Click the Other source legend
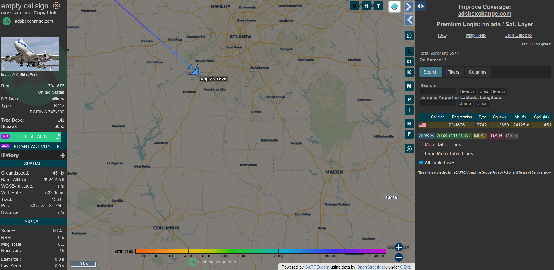 [x=511, y=136]
